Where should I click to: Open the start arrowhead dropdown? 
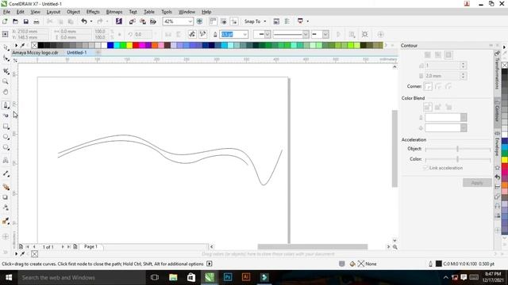tap(267, 34)
